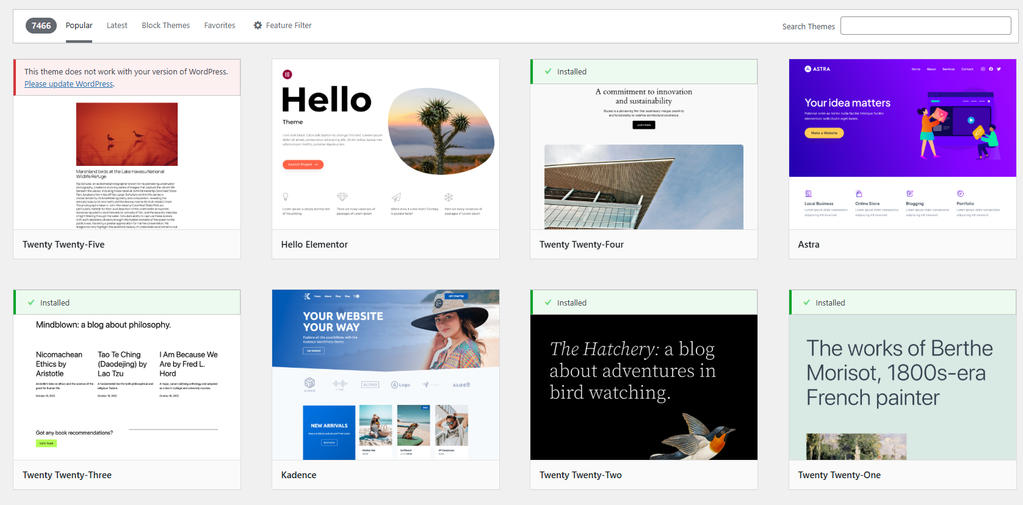Click the Installed notice on Twenty Twenty-One
This screenshot has width=1023, height=505.
[903, 303]
